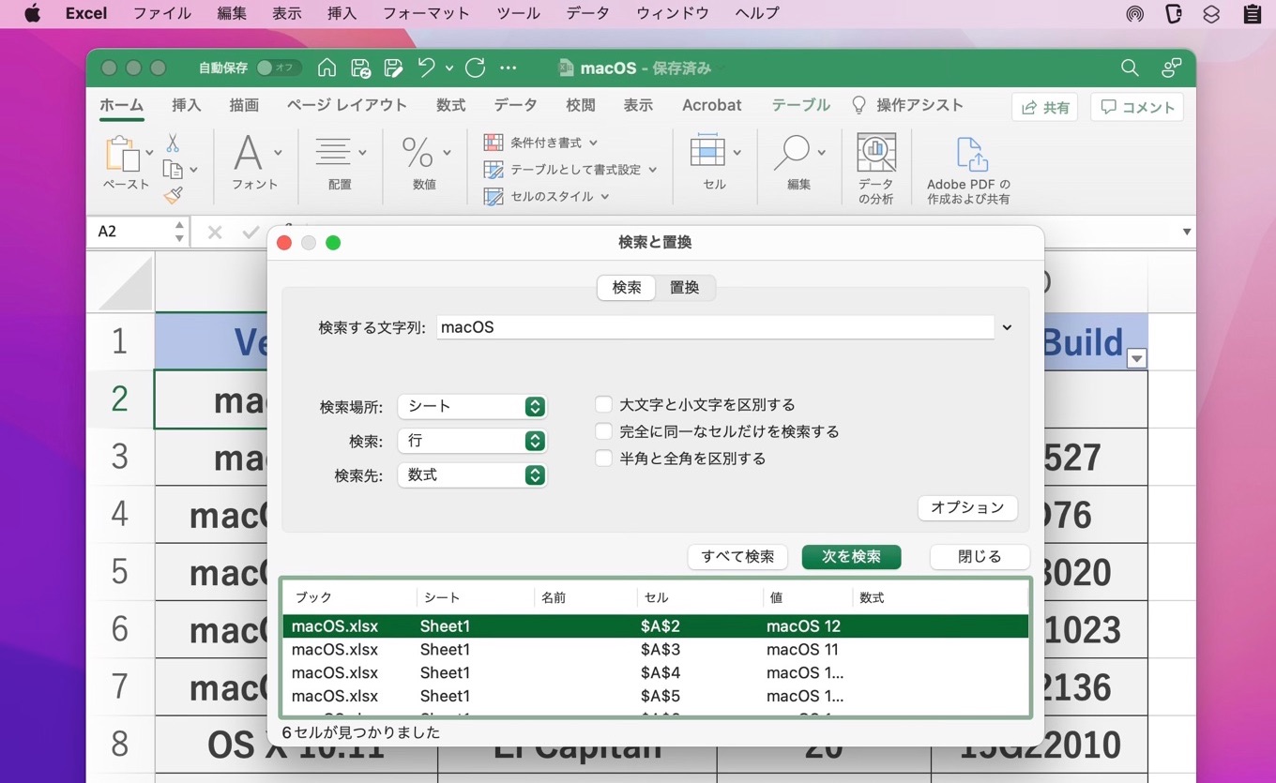Open the Home icon in title bar

(x=327, y=68)
